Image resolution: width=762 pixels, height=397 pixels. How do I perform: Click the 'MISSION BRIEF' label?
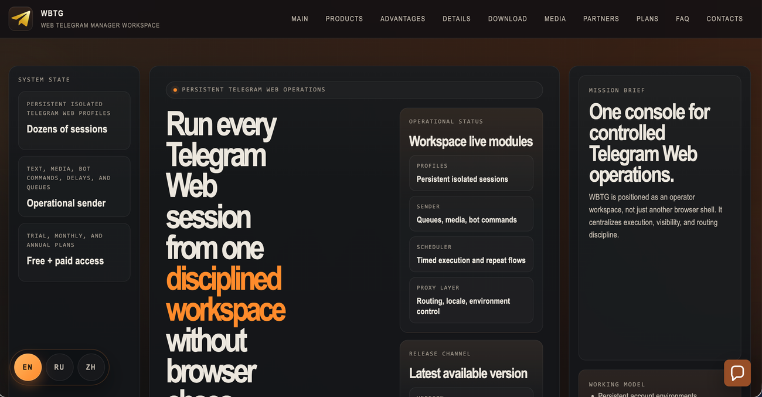point(617,90)
